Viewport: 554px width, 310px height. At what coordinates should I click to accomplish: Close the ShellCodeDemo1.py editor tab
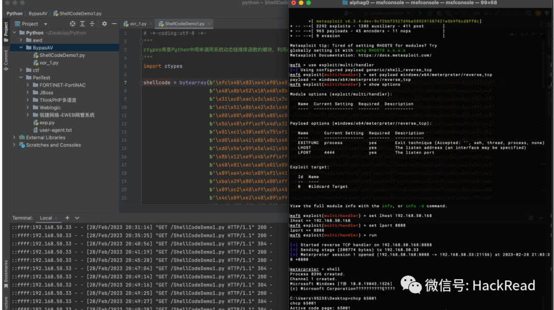tap(209, 24)
